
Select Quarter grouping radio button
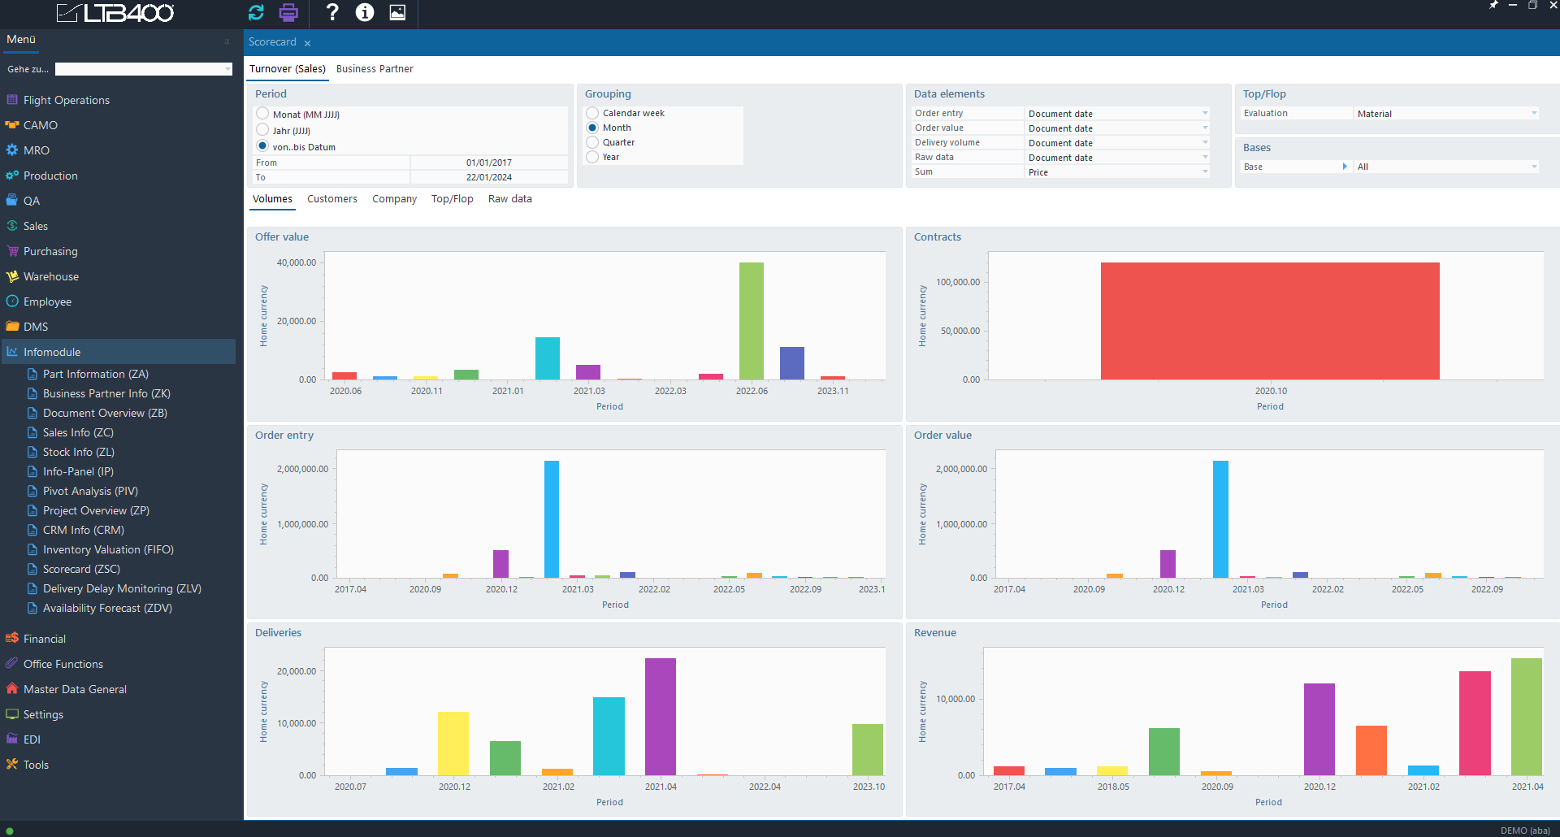592,142
